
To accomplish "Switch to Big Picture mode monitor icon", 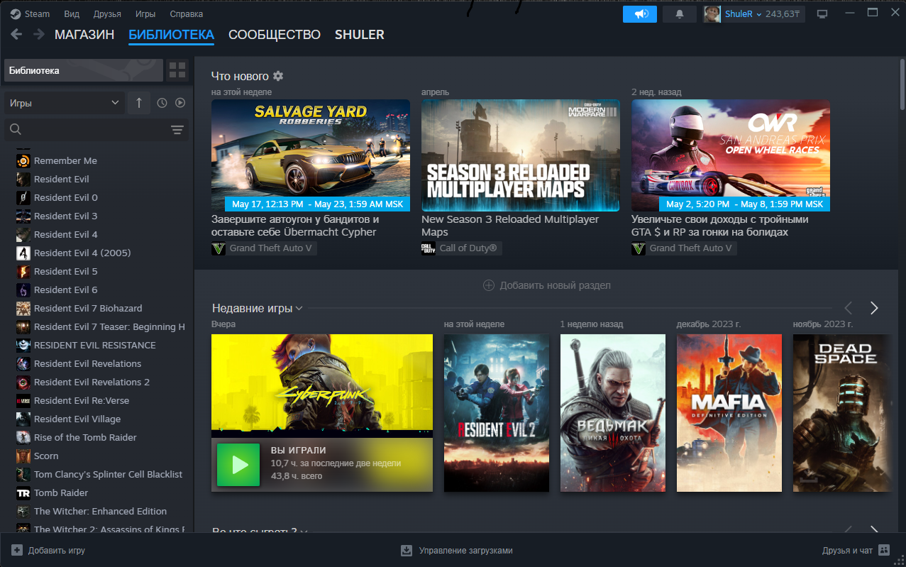I will [x=822, y=14].
